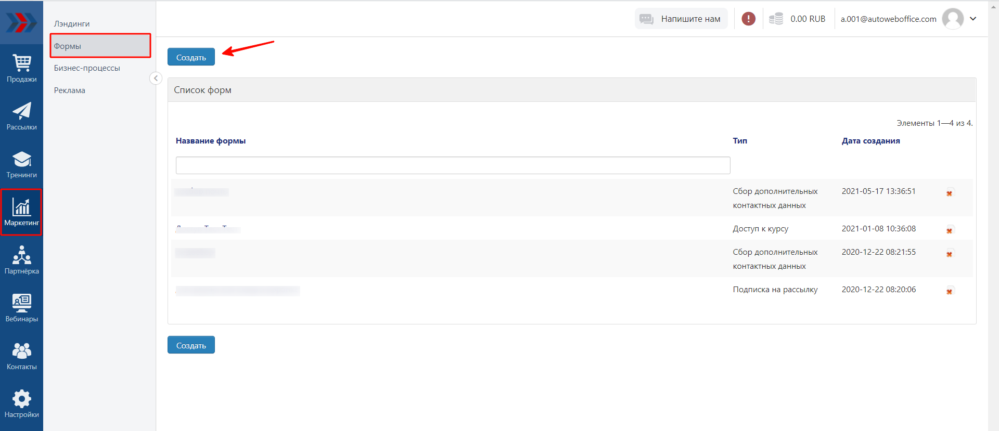
Task: Open the Рассылки paper plane section
Action: [x=21, y=116]
